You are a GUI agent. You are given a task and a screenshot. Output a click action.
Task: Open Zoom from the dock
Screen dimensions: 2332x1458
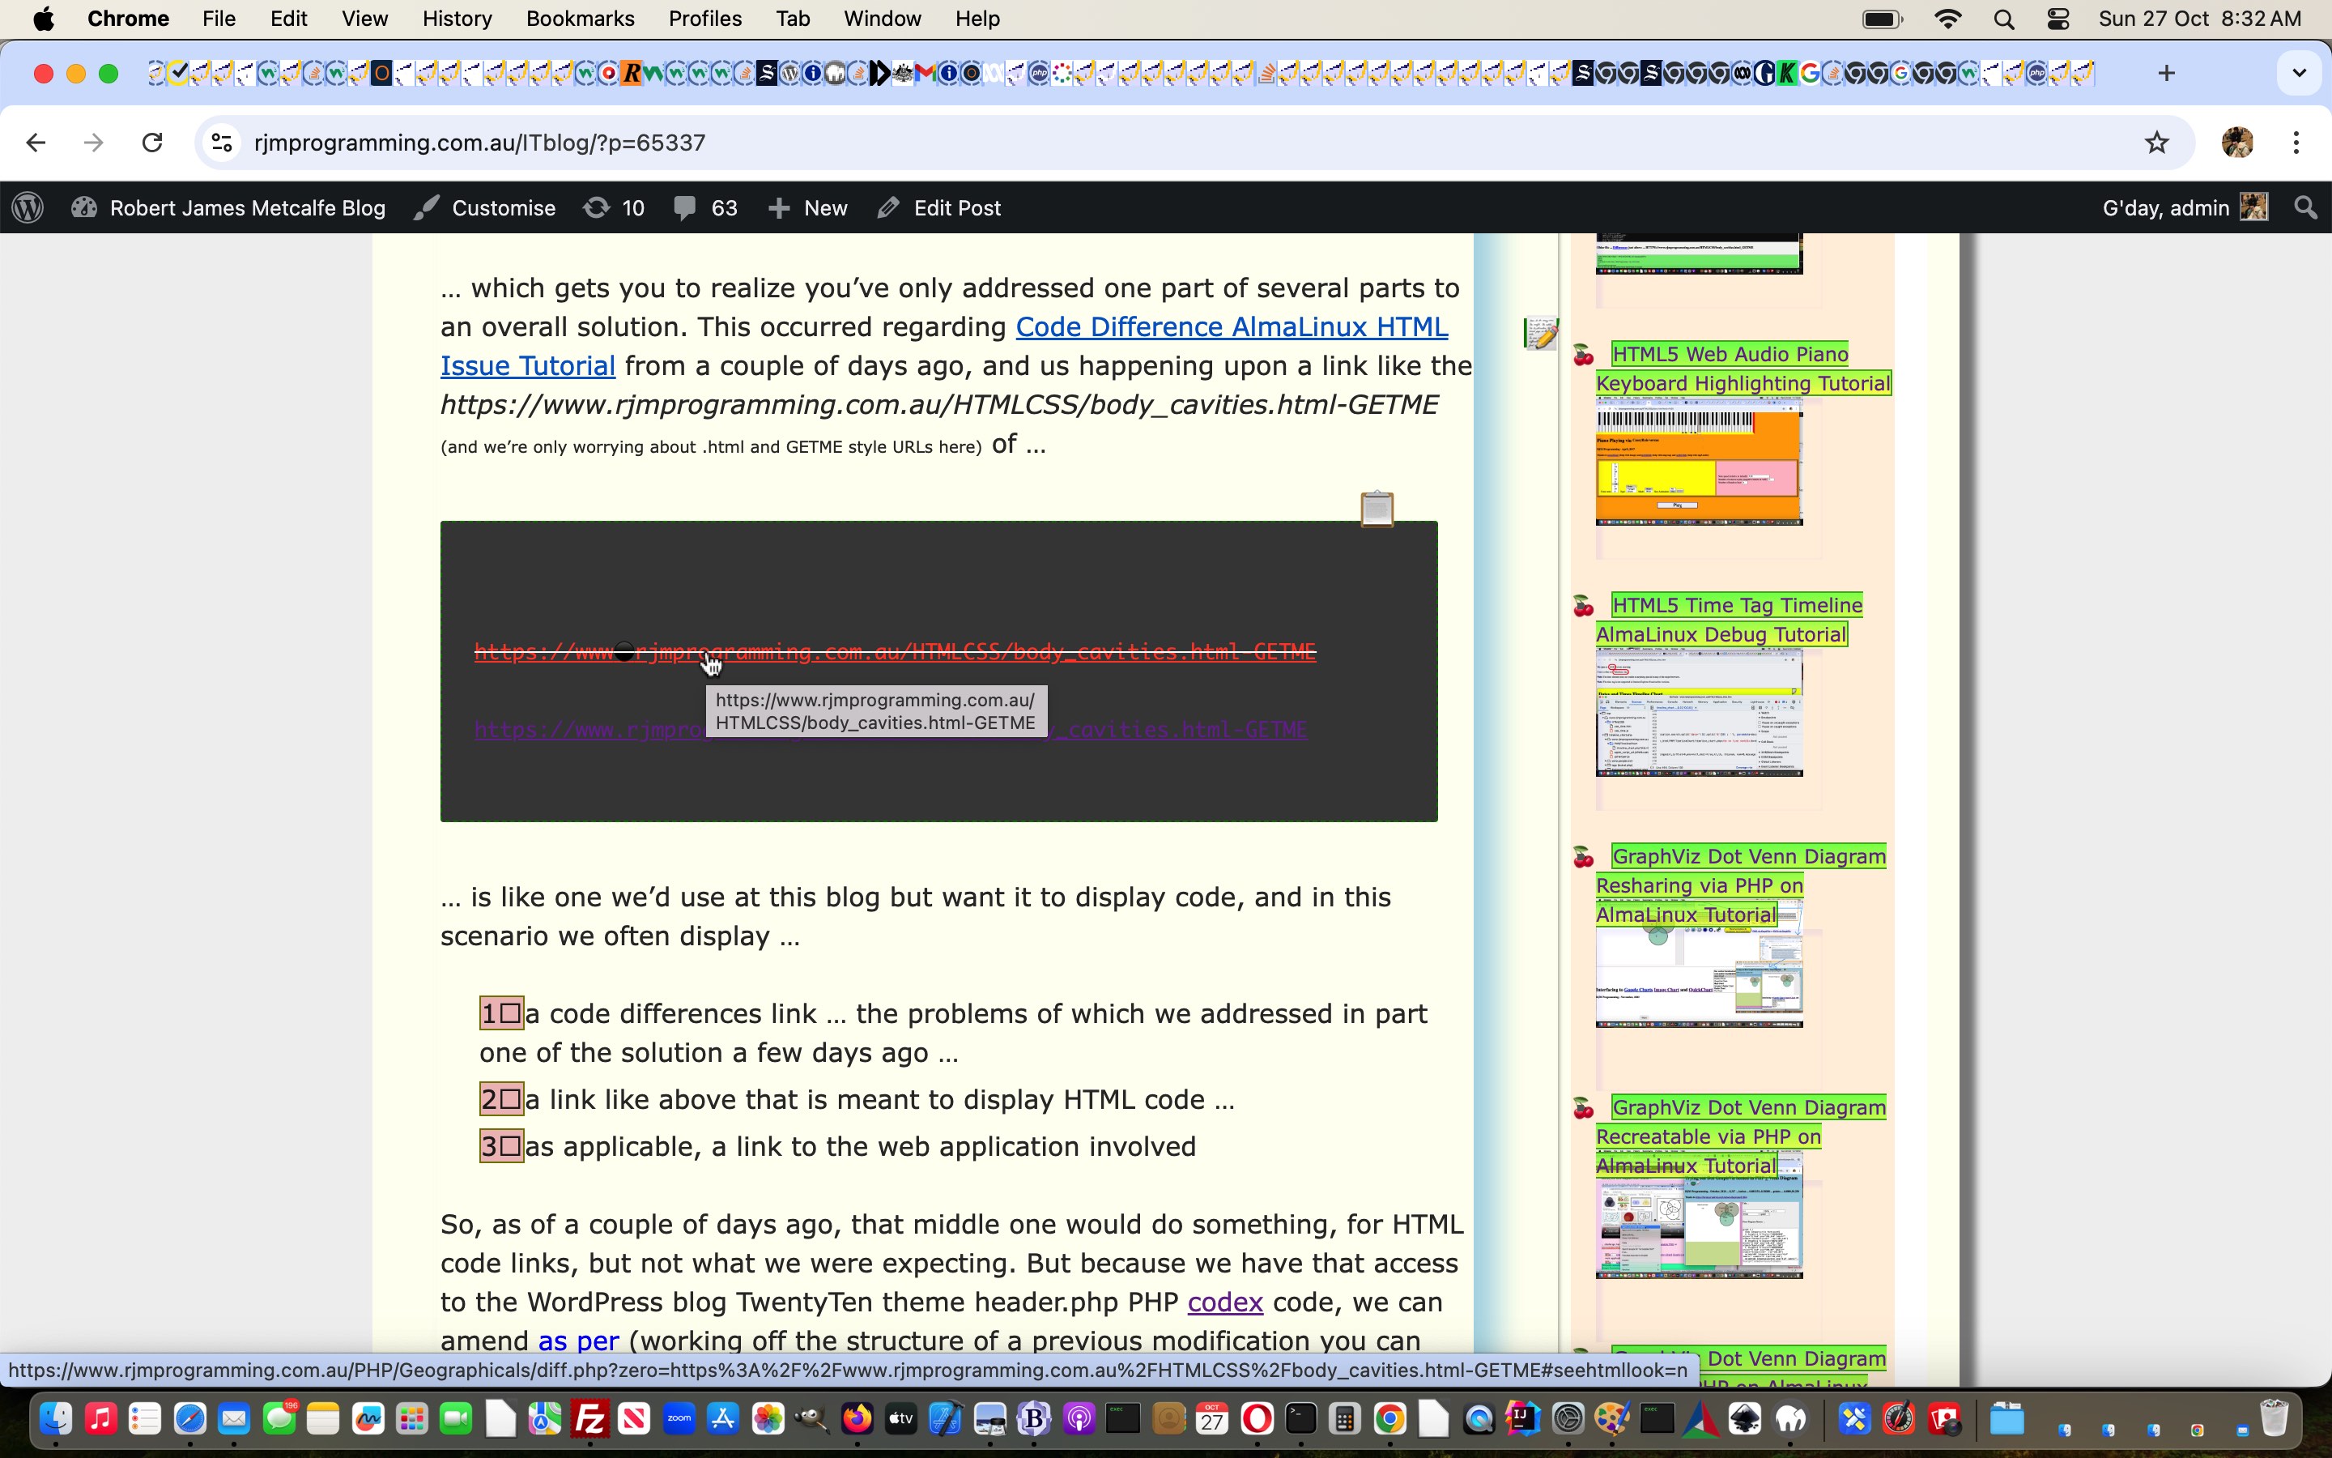click(x=679, y=1418)
